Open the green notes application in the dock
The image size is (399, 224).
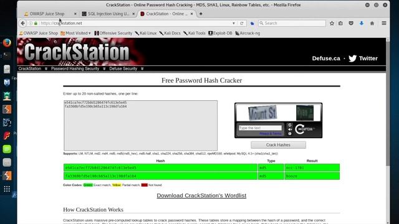pyautogui.click(x=7, y=149)
